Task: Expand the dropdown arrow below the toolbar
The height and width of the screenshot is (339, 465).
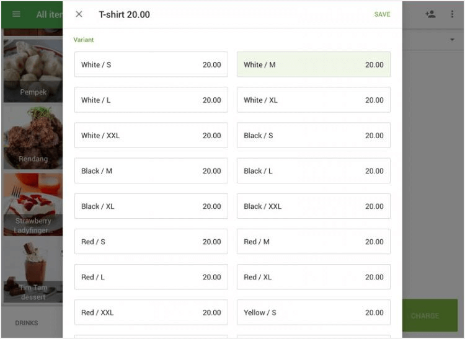Action: [x=451, y=40]
